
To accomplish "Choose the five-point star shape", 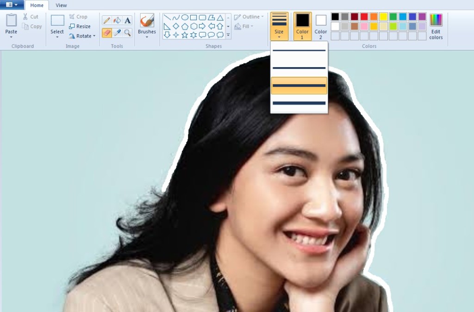I will click(185, 35).
